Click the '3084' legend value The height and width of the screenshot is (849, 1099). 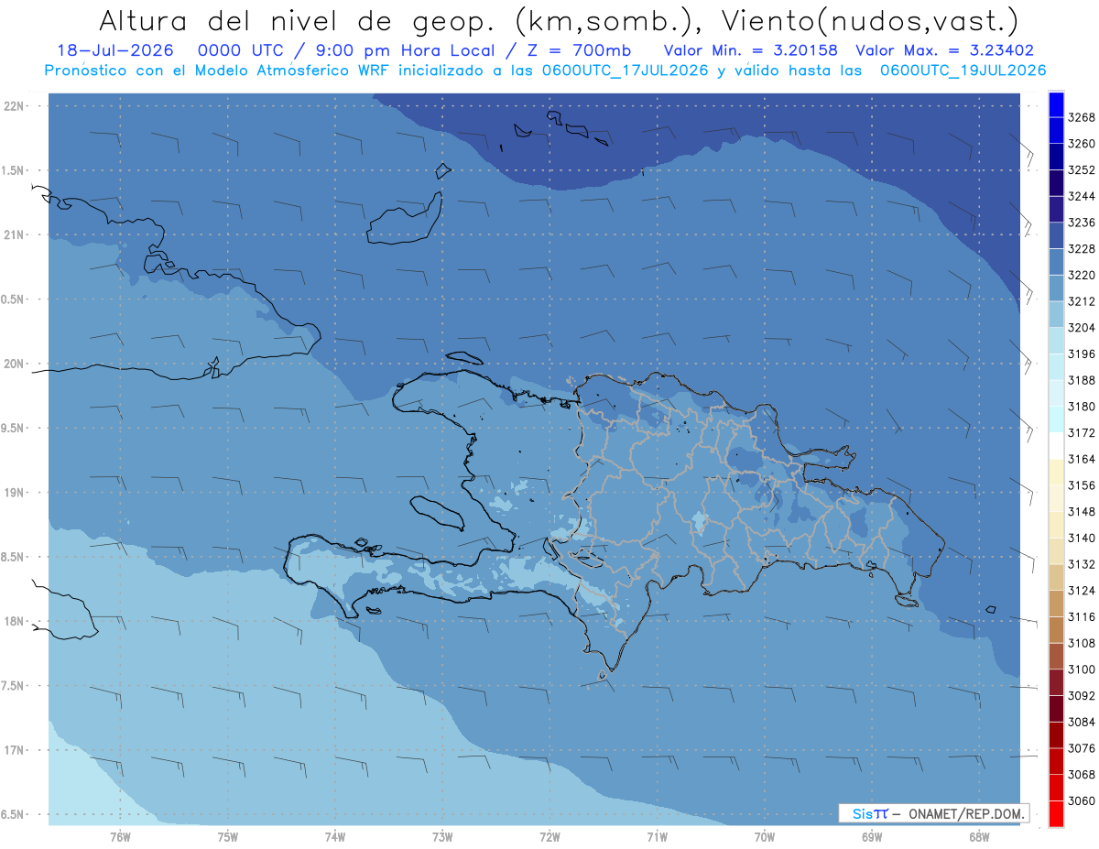click(x=1082, y=722)
